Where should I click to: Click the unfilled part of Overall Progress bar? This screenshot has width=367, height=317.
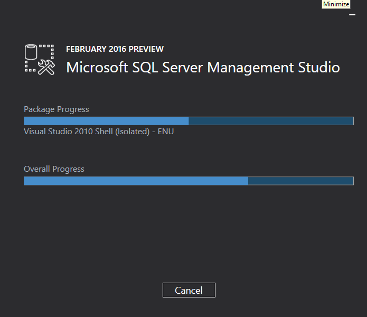(x=300, y=181)
